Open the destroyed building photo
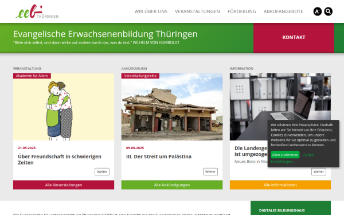The height and width of the screenshot is (215, 344). [x=172, y=107]
